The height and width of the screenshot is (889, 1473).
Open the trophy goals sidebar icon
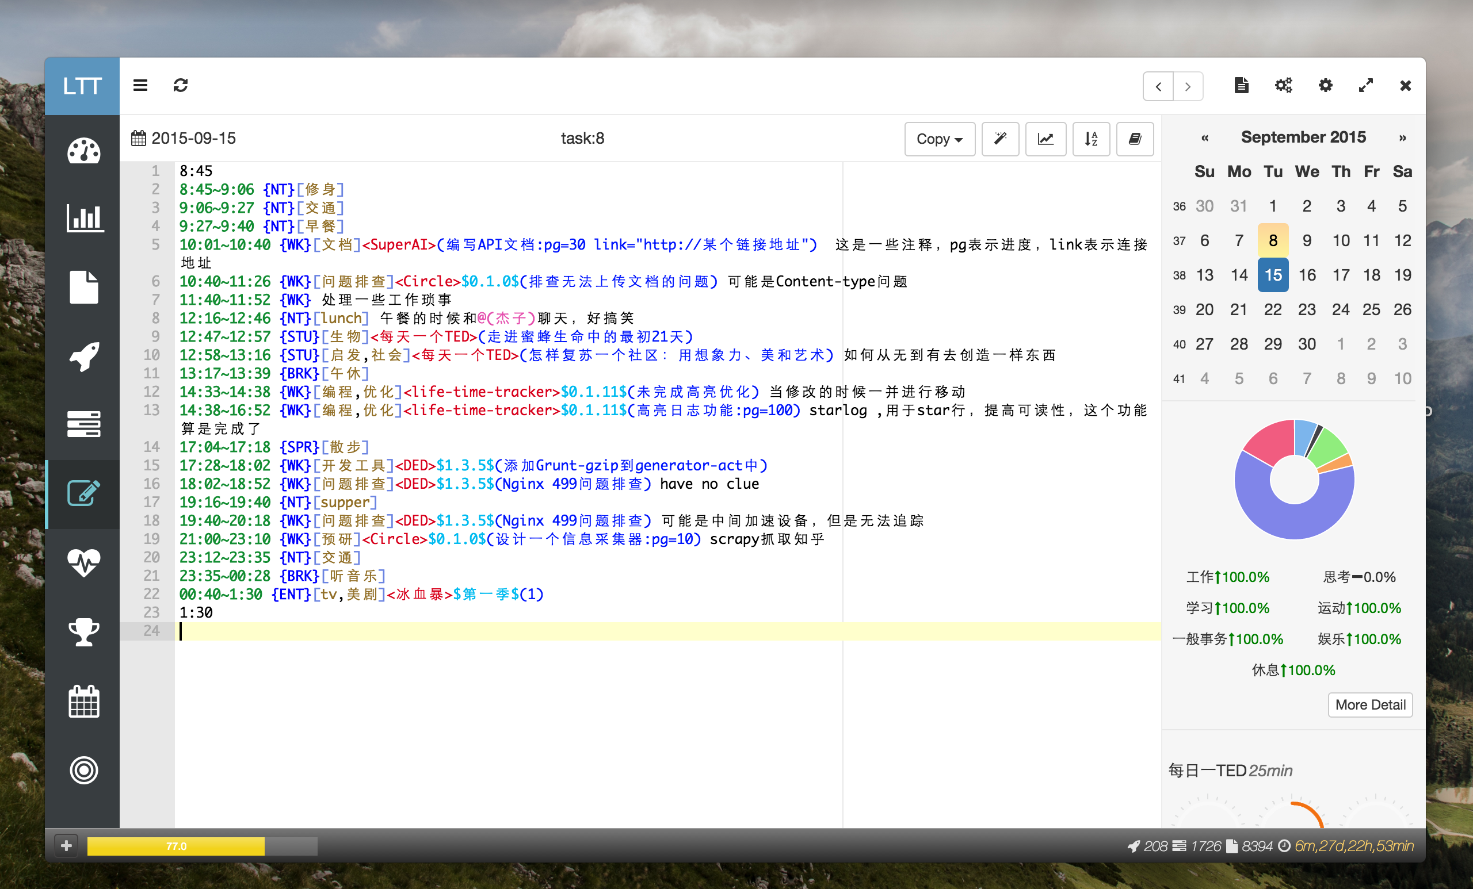click(83, 631)
